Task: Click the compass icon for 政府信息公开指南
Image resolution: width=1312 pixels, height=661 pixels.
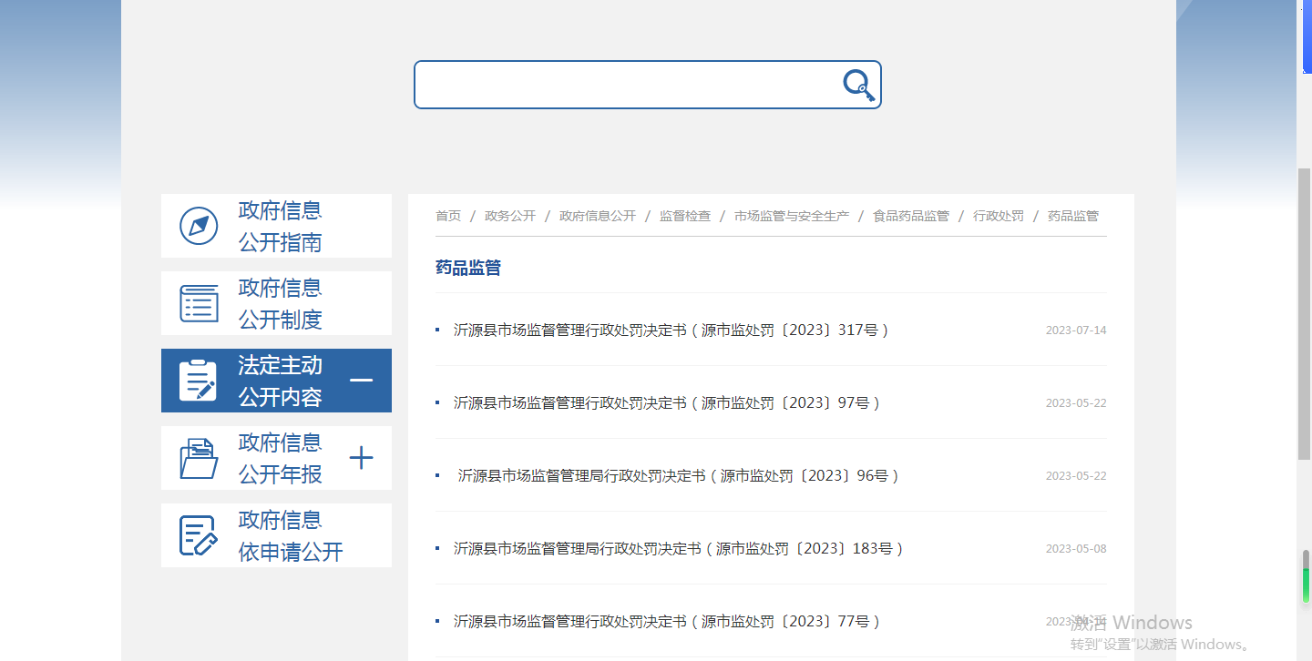Action: pyautogui.click(x=199, y=226)
